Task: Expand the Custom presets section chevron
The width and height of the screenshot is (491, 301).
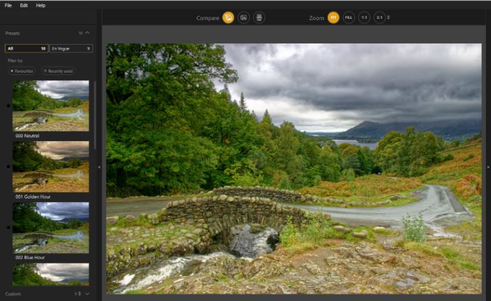Action: (87, 294)
